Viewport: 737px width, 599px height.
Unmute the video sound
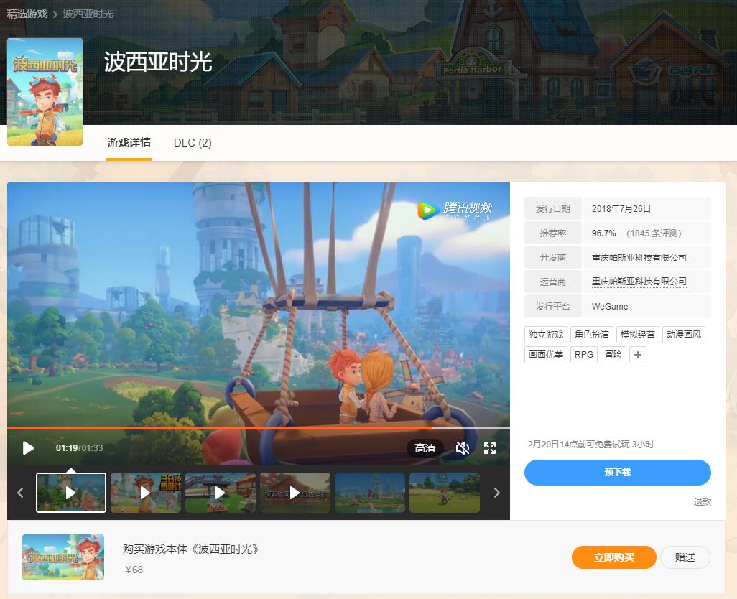click(x=463, y=448)
